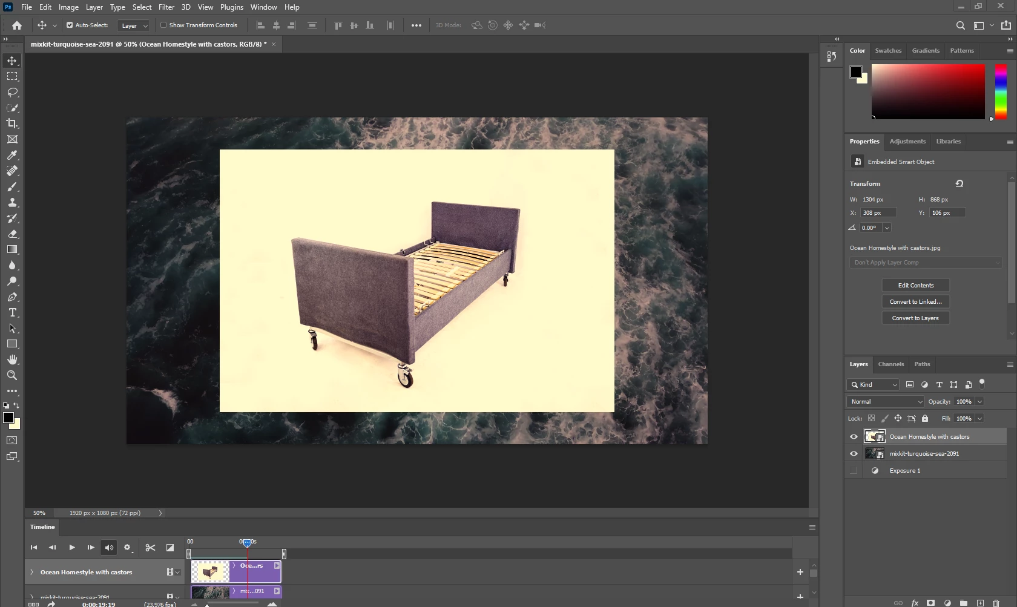
Task: Play the timeline video
Action: tap(71, 548)
